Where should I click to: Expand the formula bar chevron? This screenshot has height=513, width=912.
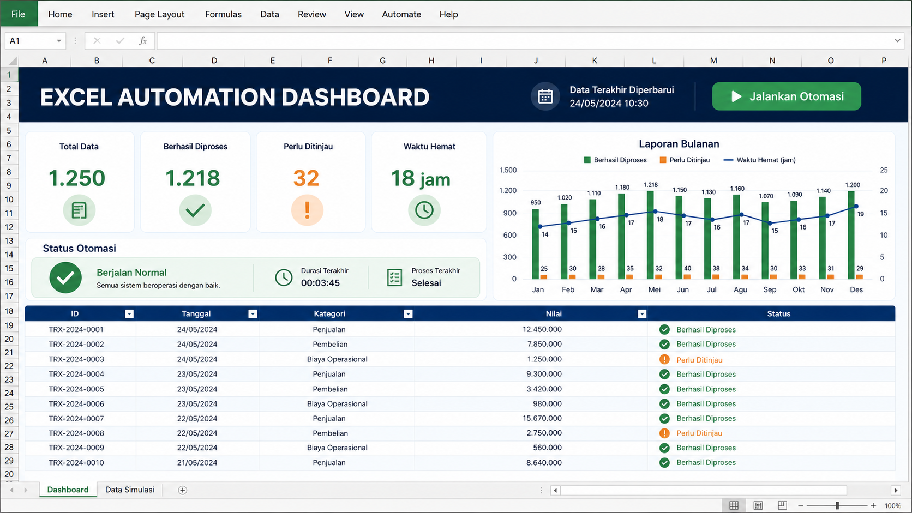pyautogui.click(x=897, y=41)
